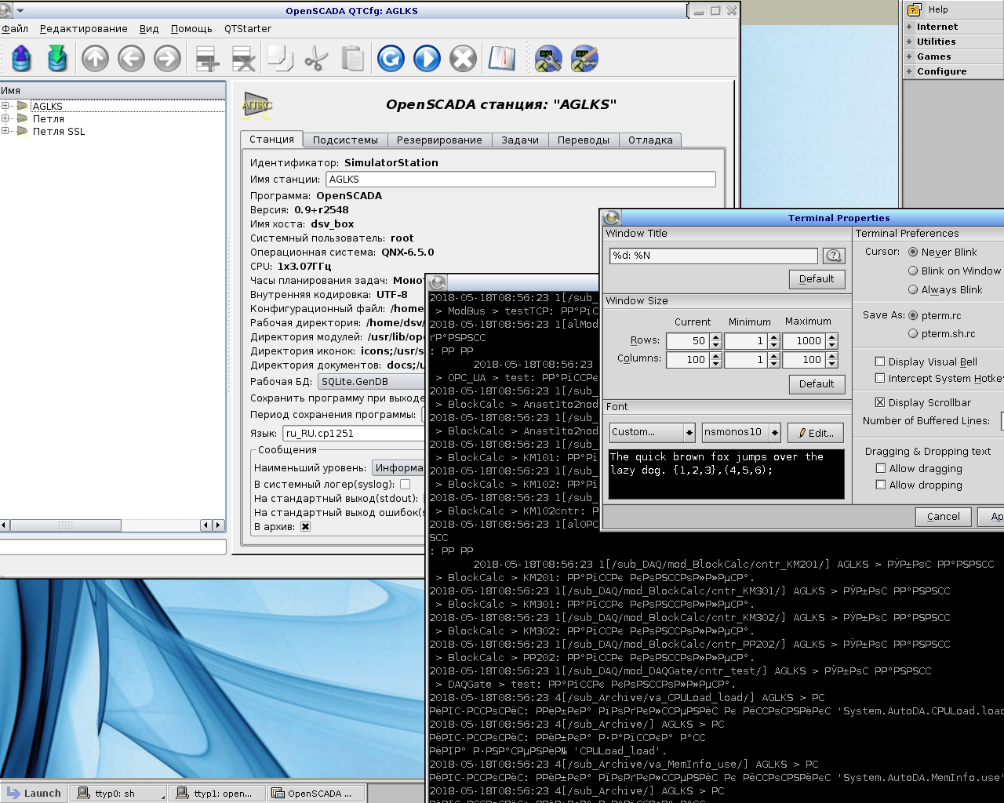Open the manual book icon
1004x803 pixels.
coord(502,59)
